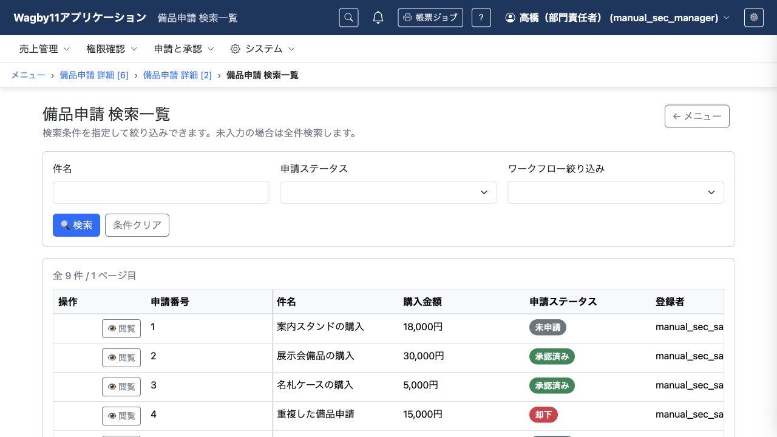Click the blue 検索 button
The height and width of the screenshot is (437, 777).
click(x=76, y=225)
